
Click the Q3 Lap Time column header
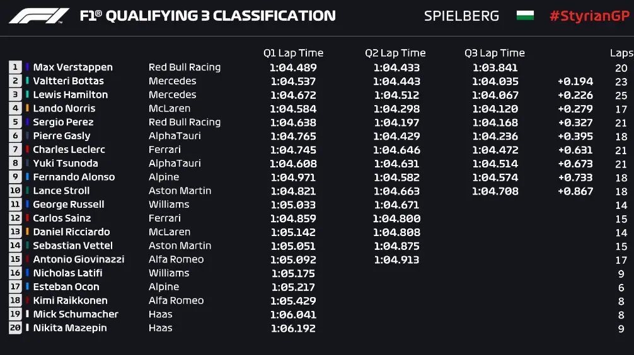point(495,54)
